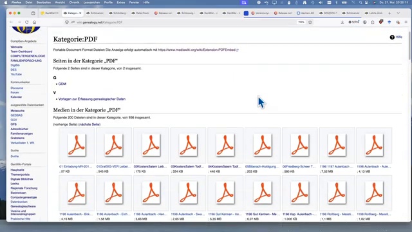The height and width of the screenshot is (232, 412).
Task: Click the PDF icon for 02KlostersSalem Leib
Action: tap(151, 145)
